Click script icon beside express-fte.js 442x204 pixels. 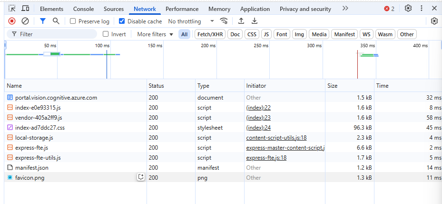(x=10, y=147)
